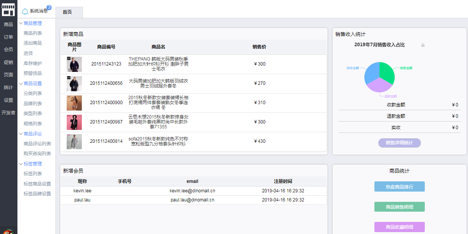Open the 进货 menu entry
This screenshot has height=234, width=468.
pyautogui.click(x=28, y=53)
